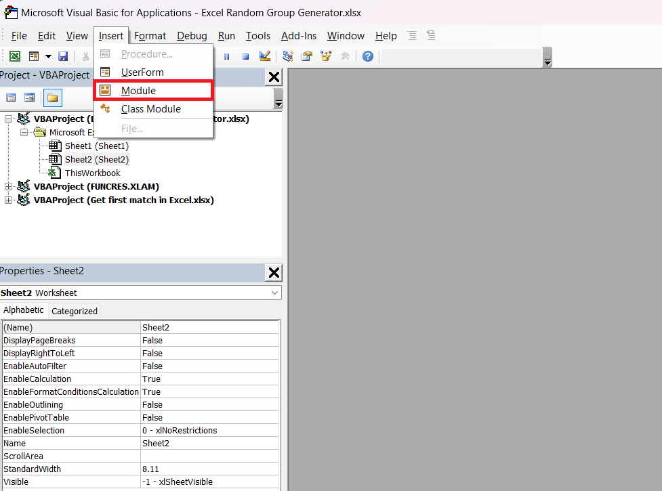Select StandardWidth value 8.11
The height and width of the screenshot is (491, 662).
point(210,469)
